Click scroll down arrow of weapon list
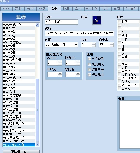 coord(37,144)
